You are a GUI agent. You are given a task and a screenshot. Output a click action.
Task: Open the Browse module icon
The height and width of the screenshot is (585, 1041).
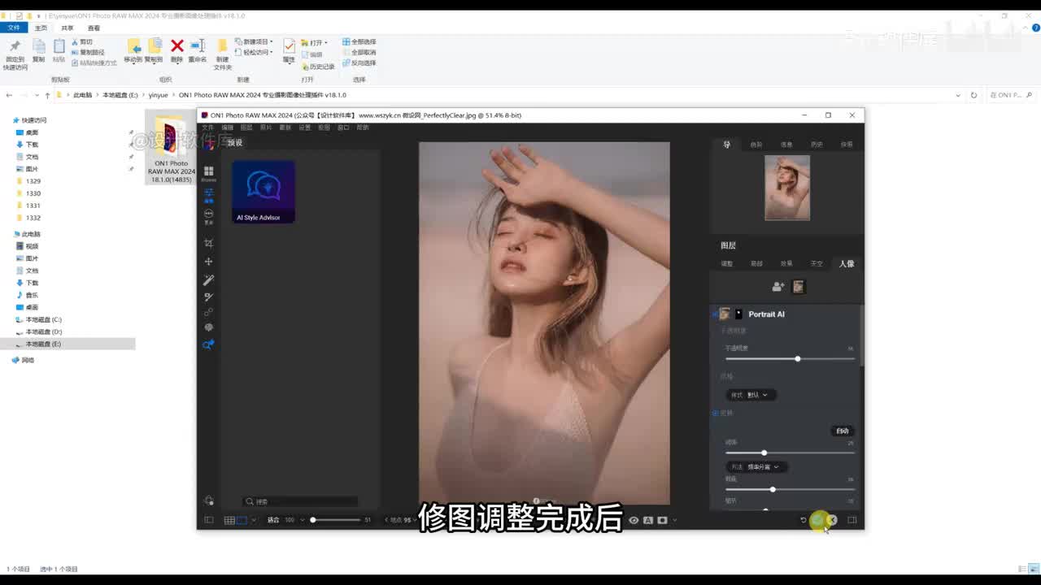(x=208, y=171)
